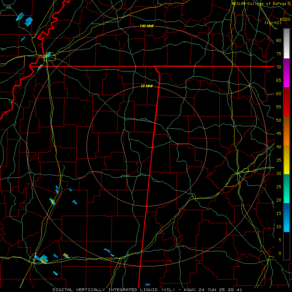Click the KGWX radar site identifier
Image resolution: width=292 pixels, height=292 pixels.
190,290
